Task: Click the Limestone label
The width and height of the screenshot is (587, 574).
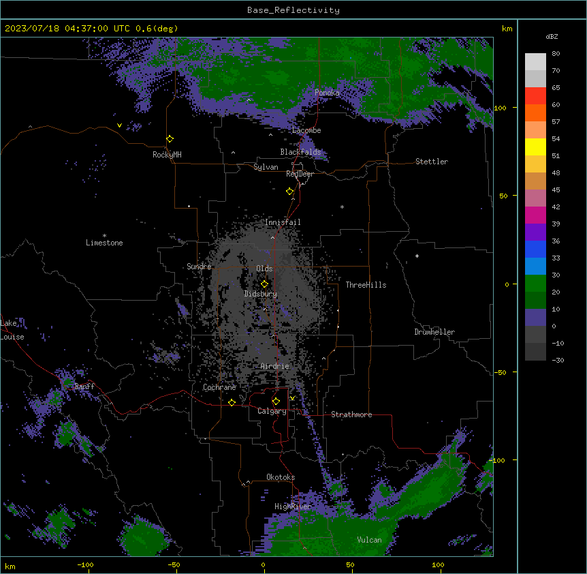Action: point(104,243)
